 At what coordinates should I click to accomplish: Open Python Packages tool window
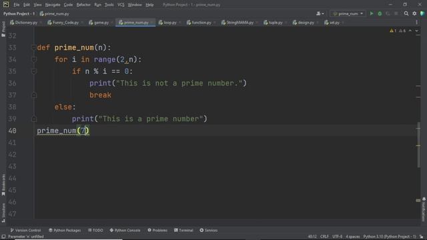pyautogui.click(x=65, y=230)
